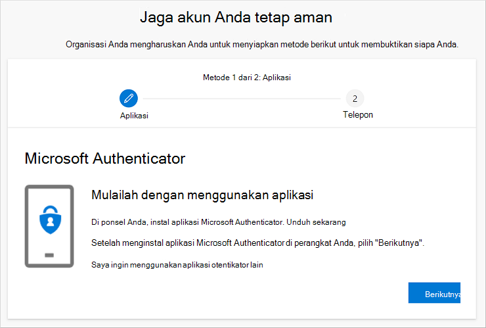Click the step 2 Telepon circle

tap(355, 99)
